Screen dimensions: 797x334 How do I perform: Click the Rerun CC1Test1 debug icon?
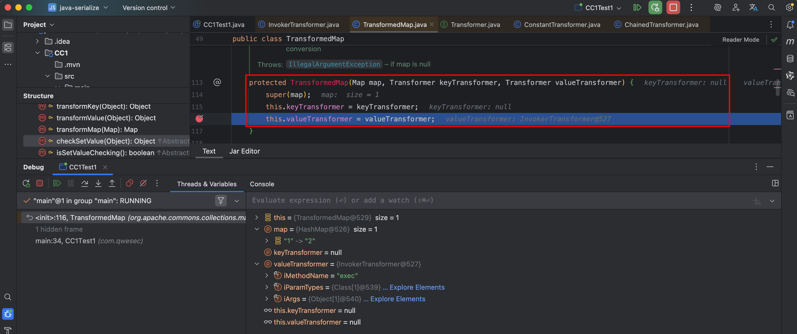click(26, 183)
